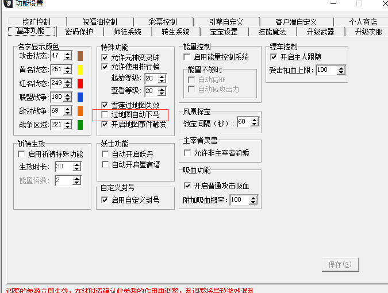
Task: Click the 联盟战争 value field
Action: (x=57, y=98)
